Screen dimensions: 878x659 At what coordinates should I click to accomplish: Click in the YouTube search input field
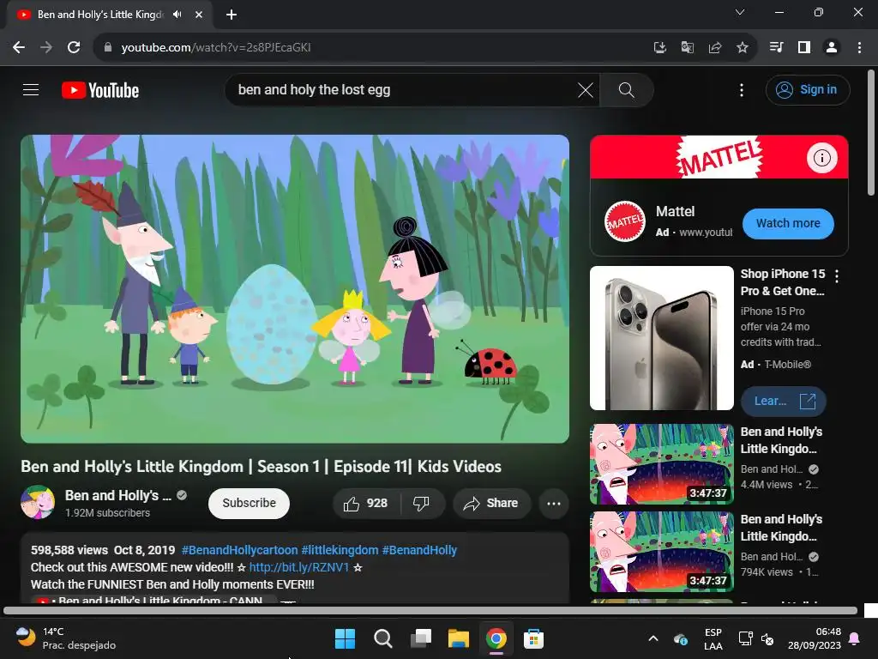(403, 89)
